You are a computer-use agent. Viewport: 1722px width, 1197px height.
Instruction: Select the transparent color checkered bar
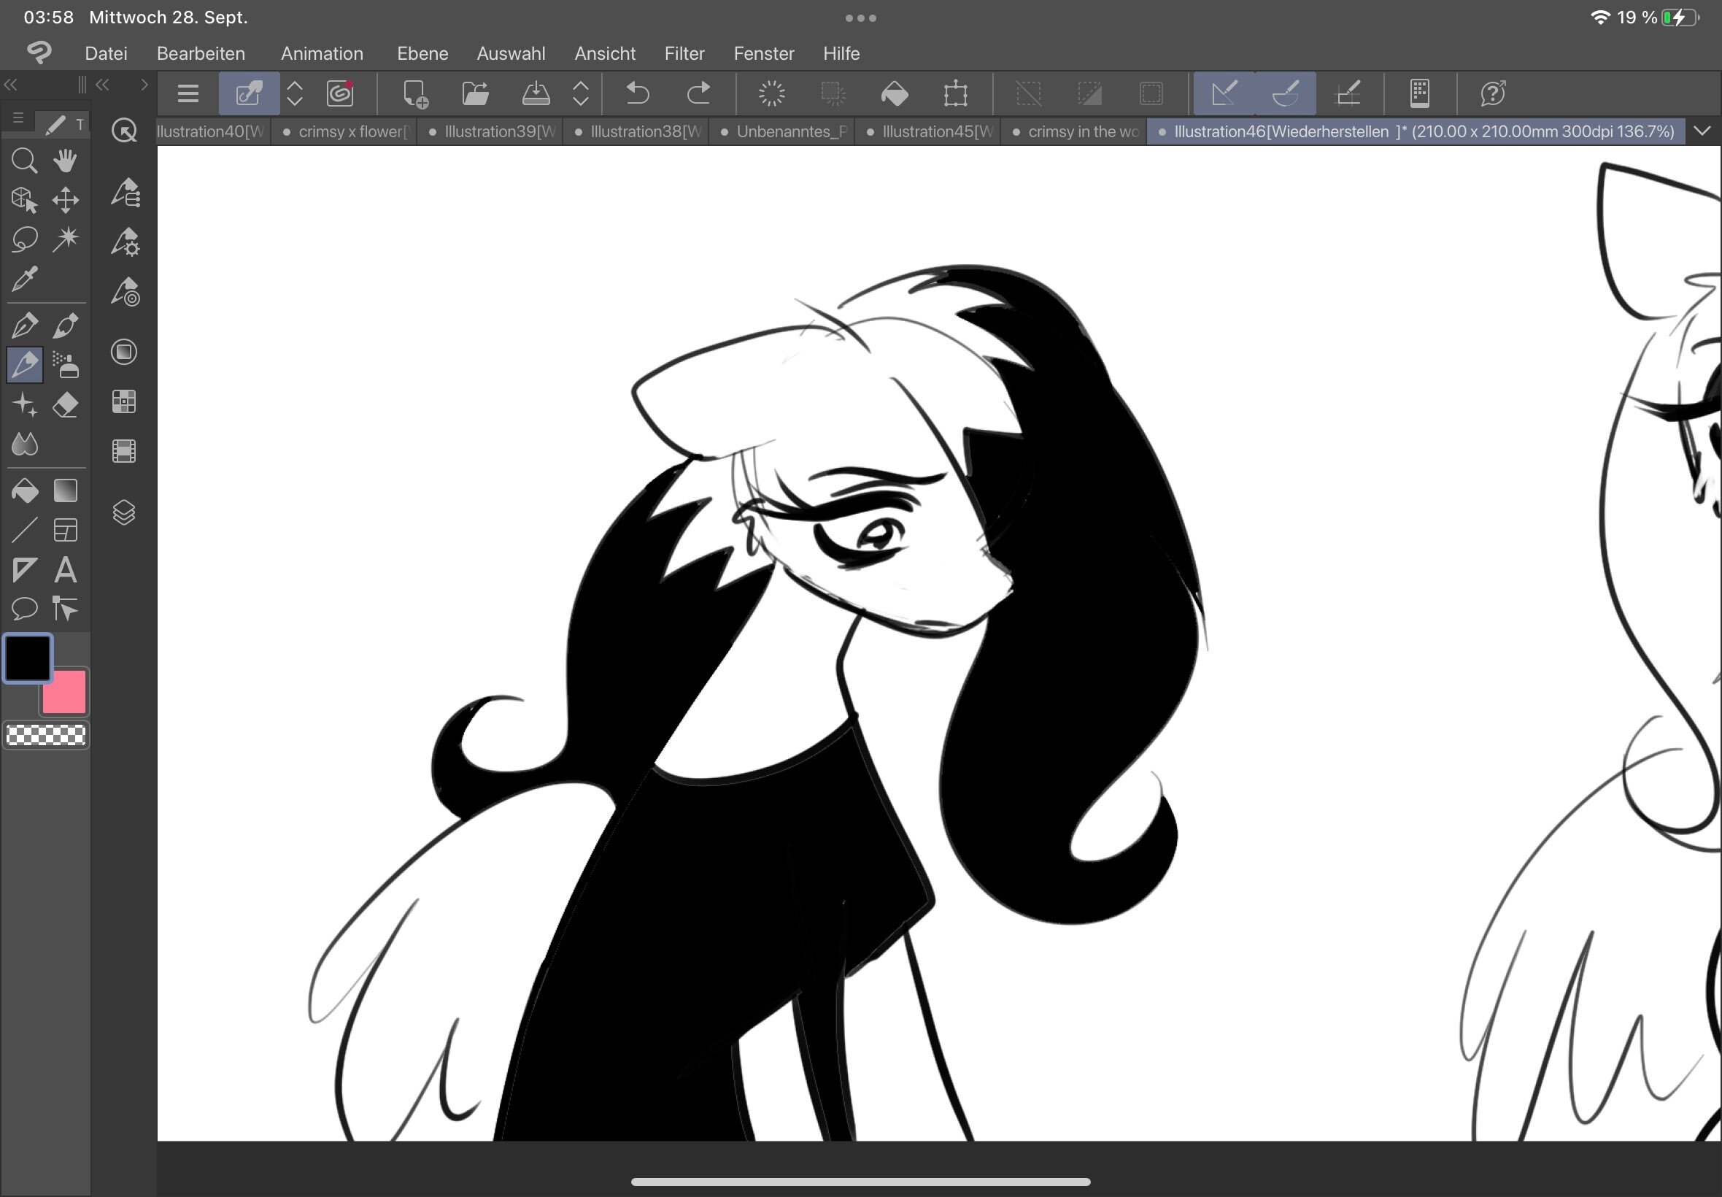coord(46,735)
